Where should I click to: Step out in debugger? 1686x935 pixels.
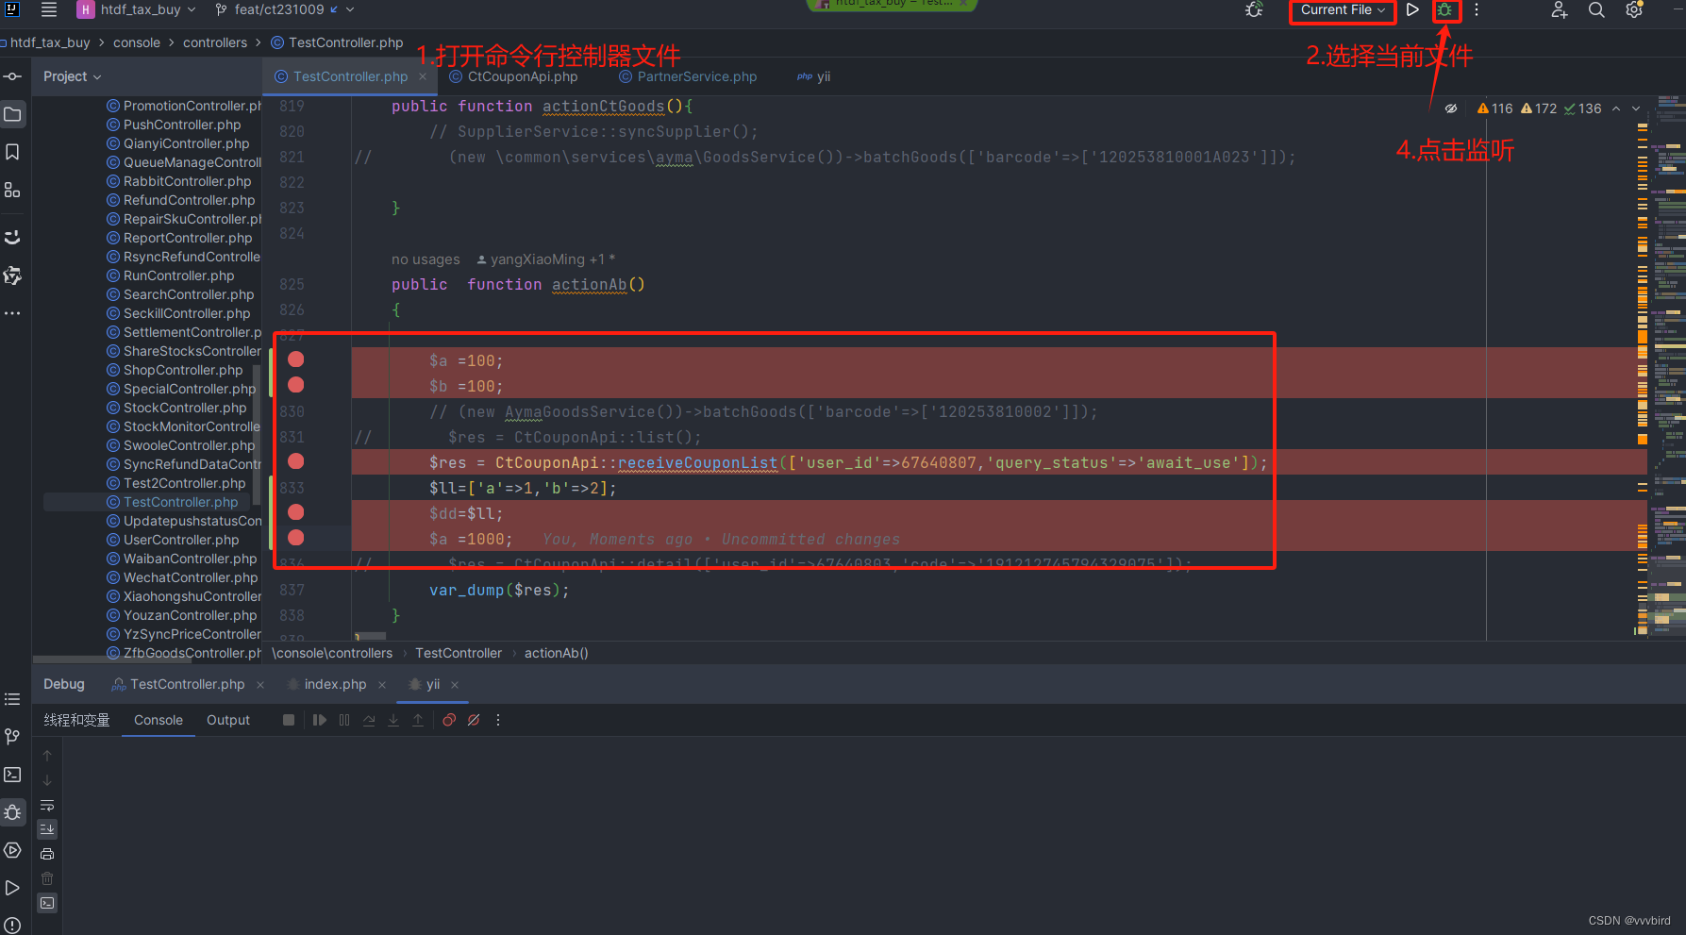tap(418, 720)
